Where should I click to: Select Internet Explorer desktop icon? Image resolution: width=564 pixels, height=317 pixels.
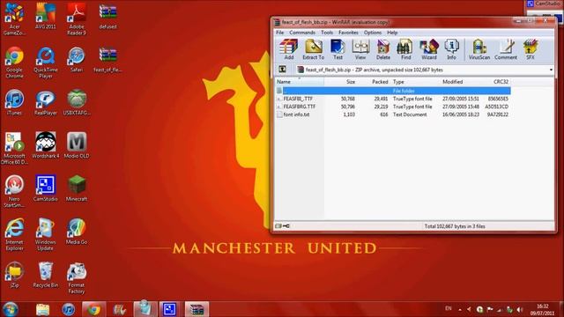pyautogui.click(x=14, y=235)
